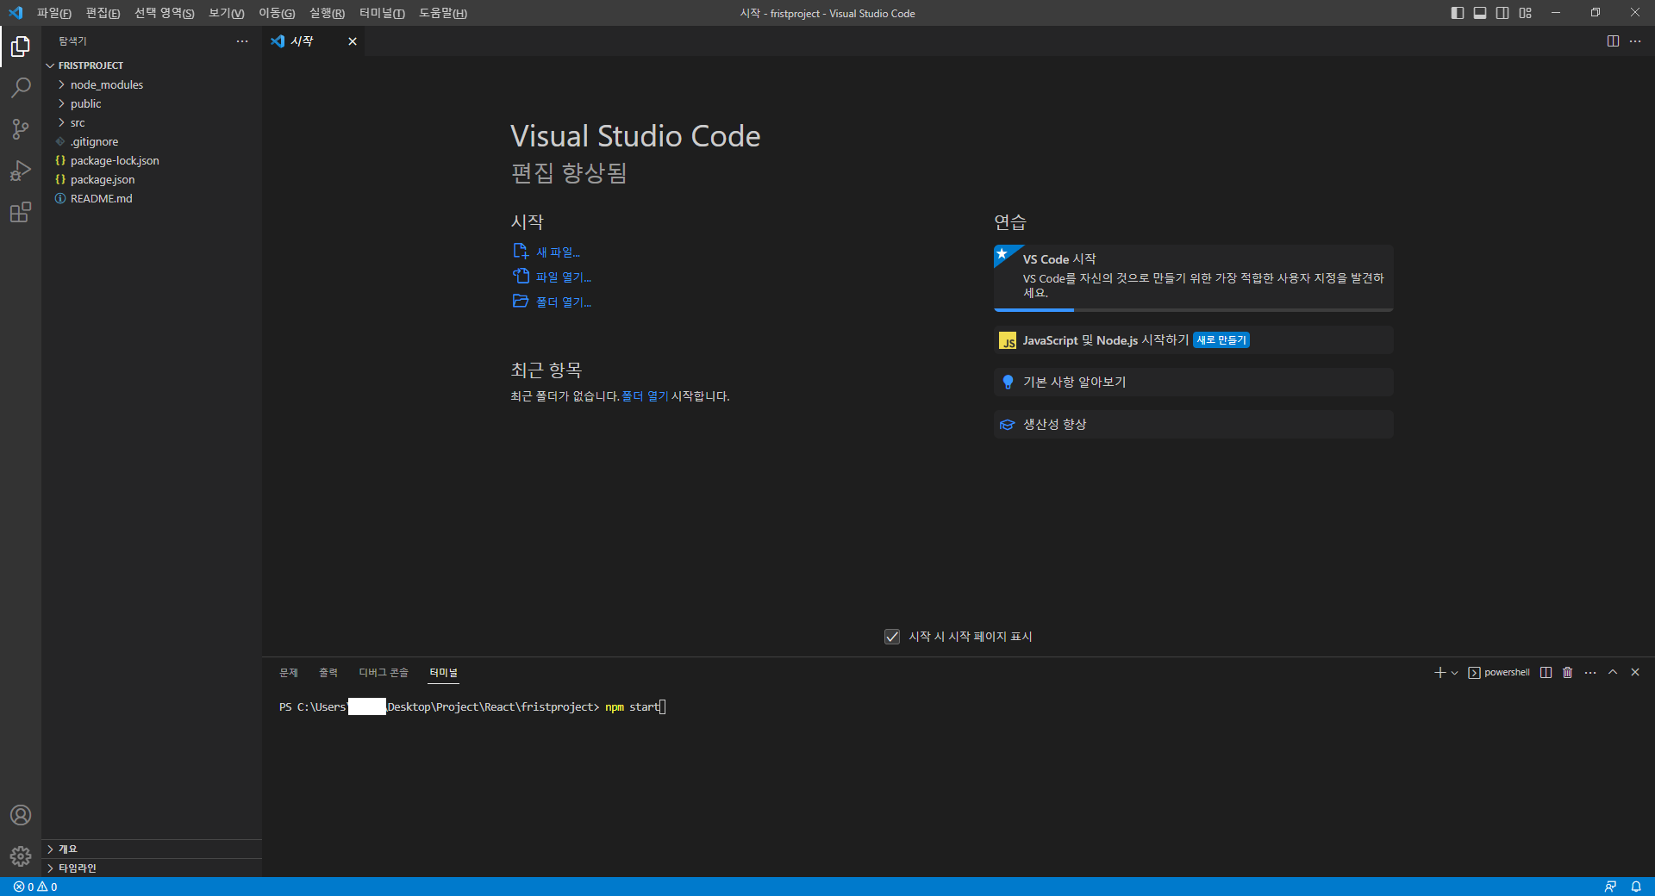
Task: Open terminal launch profile dropdown arrow
Action: 1454,673
